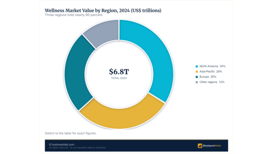Click the 'All rights reserved' footer notice

tap(77, 148)
